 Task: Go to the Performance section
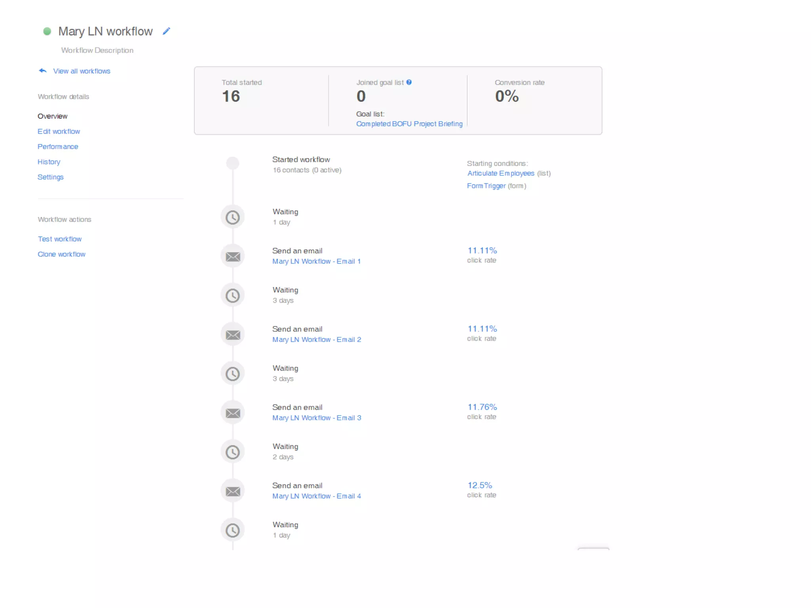58,146
